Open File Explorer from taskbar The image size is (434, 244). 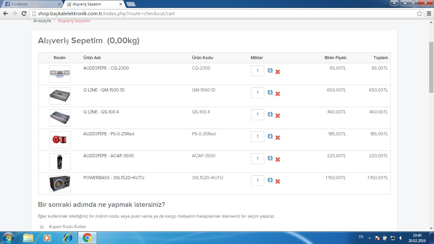coord(28,238)
